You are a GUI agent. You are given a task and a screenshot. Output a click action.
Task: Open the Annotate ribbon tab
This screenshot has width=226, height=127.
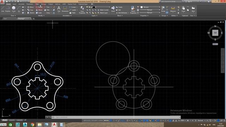click(21, 4)
